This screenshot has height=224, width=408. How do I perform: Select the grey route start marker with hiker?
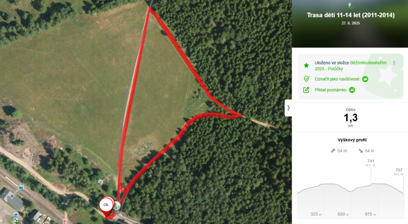pos(117,206)
